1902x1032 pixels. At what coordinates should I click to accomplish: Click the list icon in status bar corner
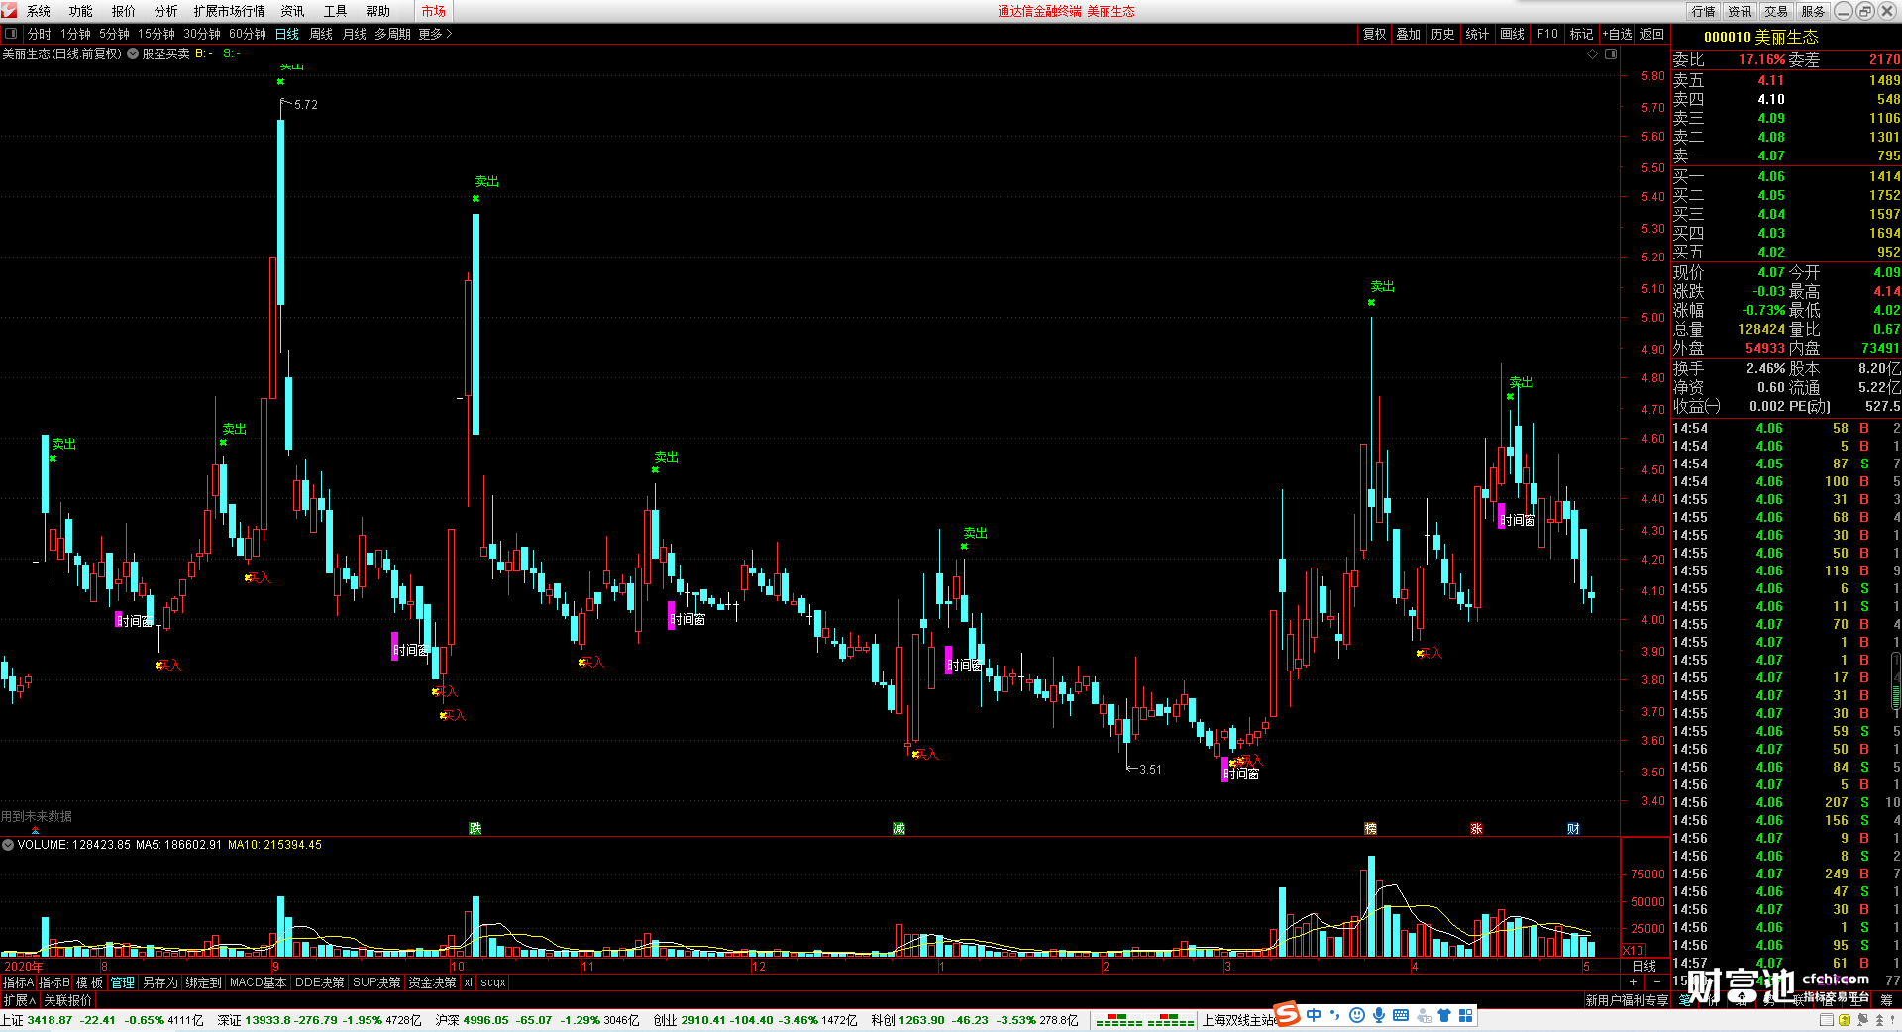[1827, 1020]
